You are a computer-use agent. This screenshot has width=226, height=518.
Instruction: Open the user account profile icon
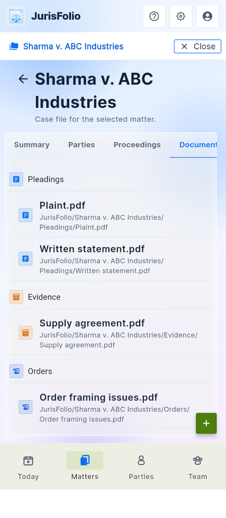point(207,16)
